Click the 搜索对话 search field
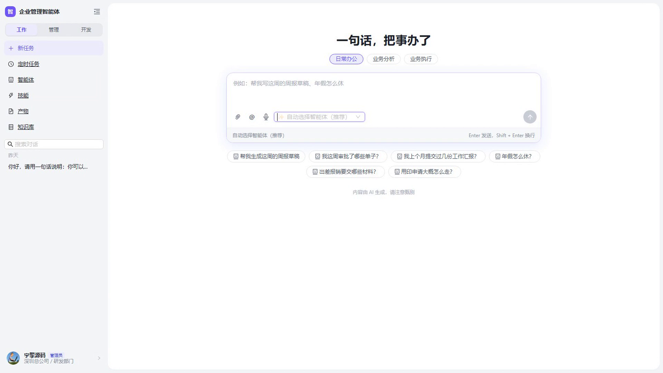 pos(54,144)
